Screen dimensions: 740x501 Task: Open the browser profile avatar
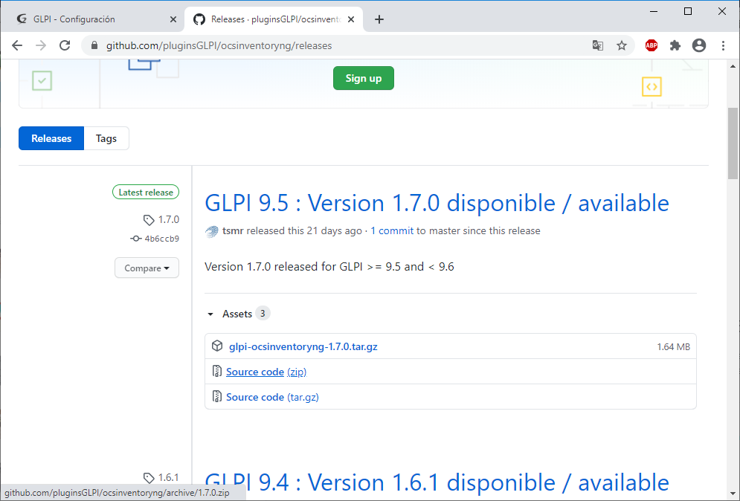(x=699, y=45)
